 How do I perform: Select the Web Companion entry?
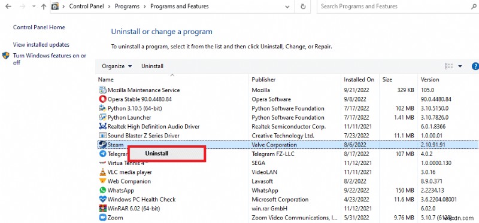129,181
